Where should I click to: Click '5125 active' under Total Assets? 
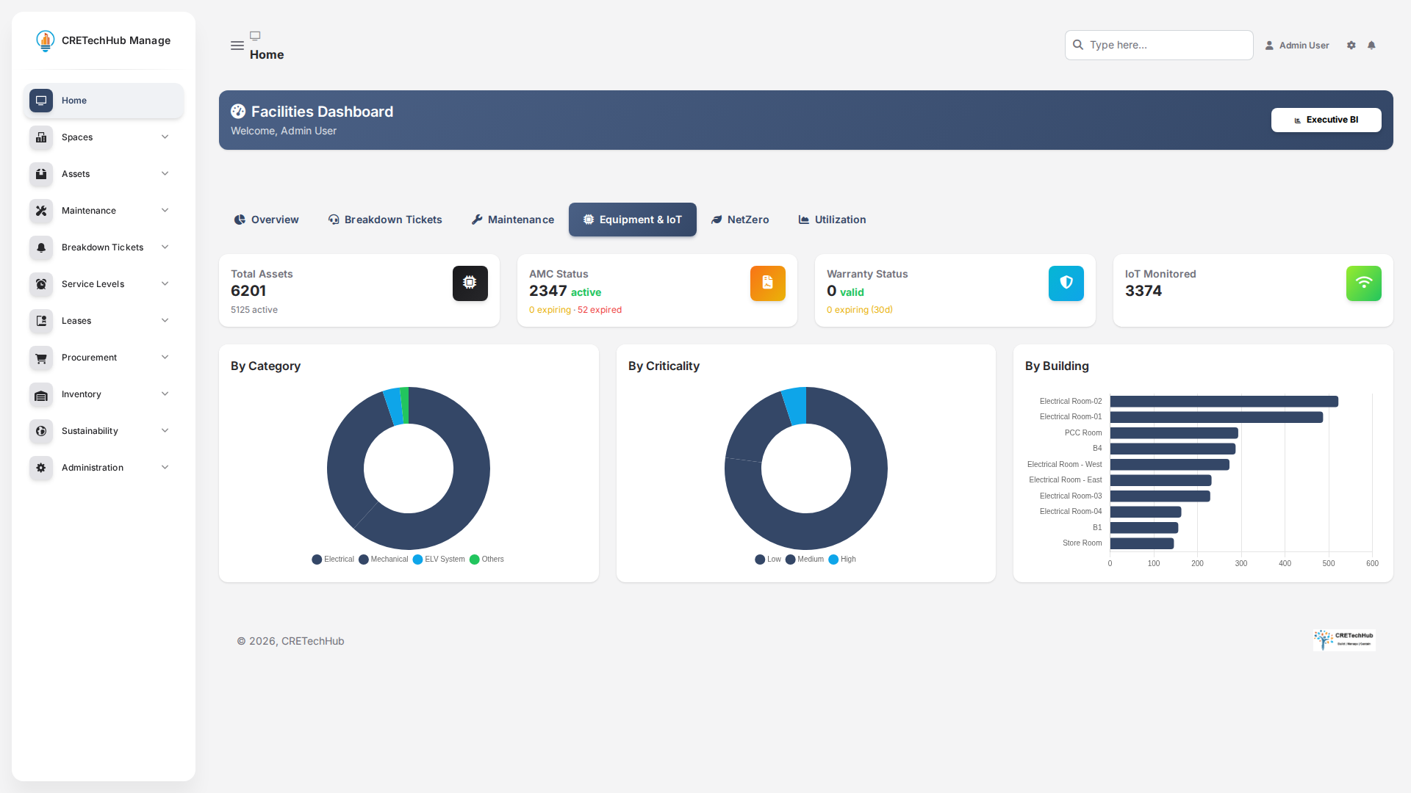point(254,310)
